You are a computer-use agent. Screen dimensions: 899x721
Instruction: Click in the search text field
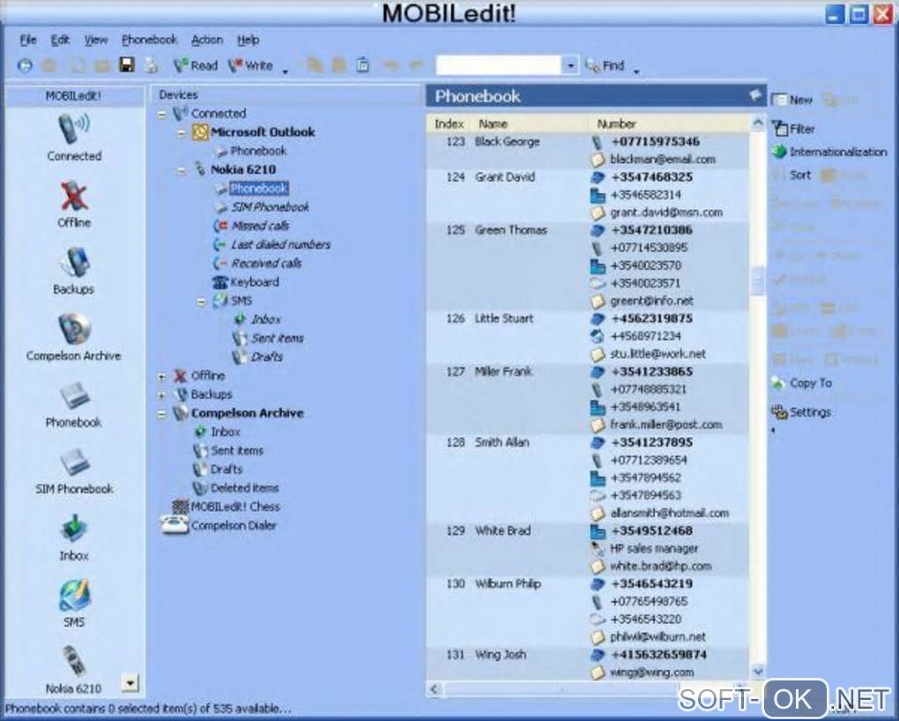coord(498,65)
